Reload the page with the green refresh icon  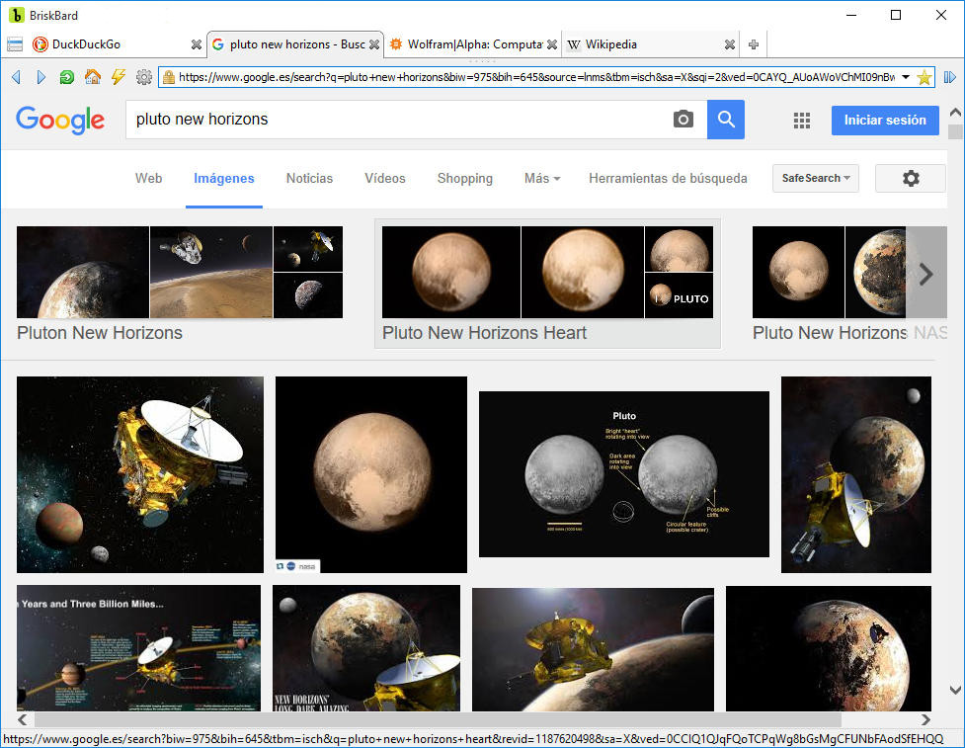pos(66,77)
